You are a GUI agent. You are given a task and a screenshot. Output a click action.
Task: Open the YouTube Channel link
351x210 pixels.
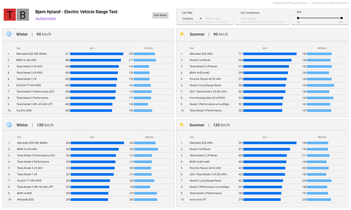coord(46,18)
